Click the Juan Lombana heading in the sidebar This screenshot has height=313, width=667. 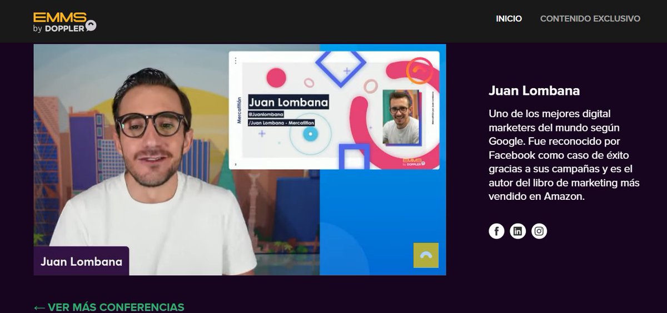click(x=534, y=91)
